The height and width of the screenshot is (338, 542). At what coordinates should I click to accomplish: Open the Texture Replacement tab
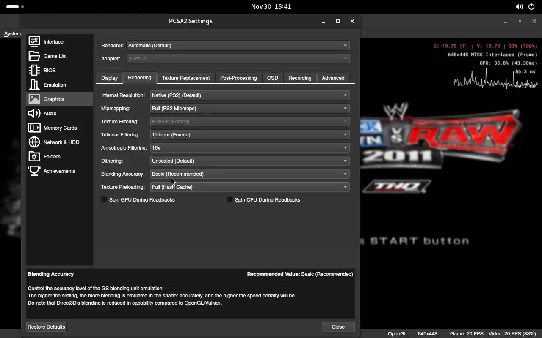(186, 78)
